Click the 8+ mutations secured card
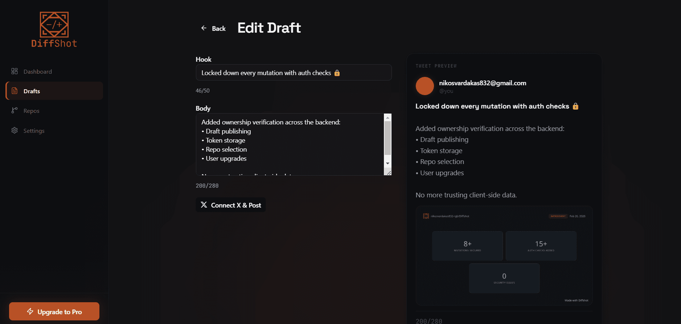The height and width of the screenshot is (324, 681). (467, 246)
